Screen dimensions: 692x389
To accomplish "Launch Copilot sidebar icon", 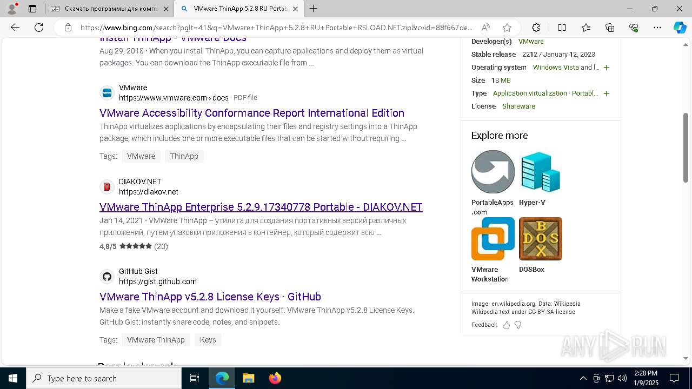I will (x=680, y=28).
